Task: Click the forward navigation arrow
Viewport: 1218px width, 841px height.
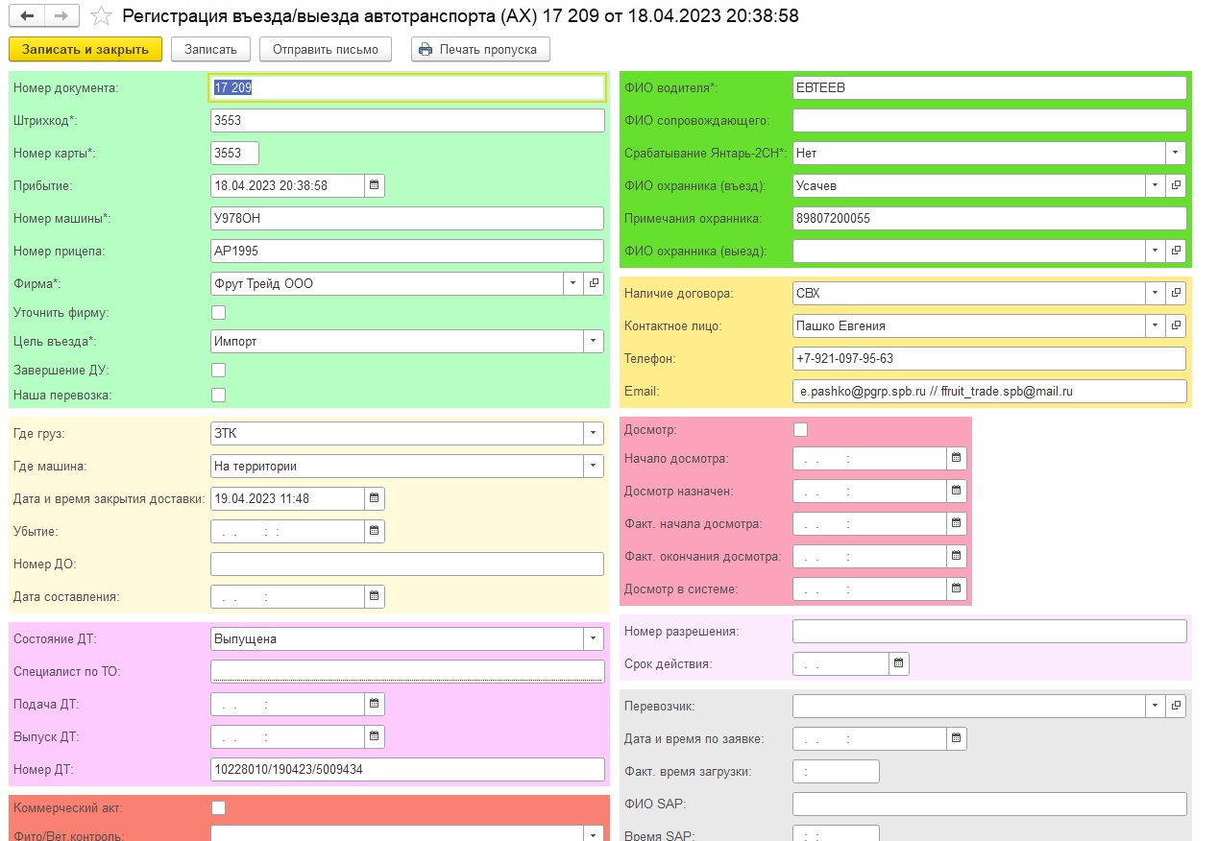Action: pos(61,16)
